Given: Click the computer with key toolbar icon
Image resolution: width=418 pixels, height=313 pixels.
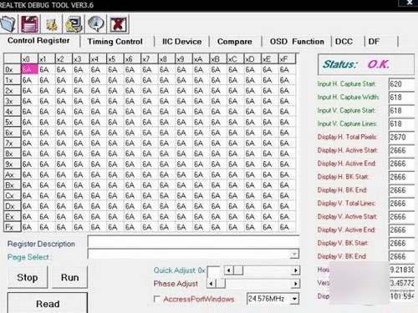Looking at the screenshot, I should click(x=74, y=24).
